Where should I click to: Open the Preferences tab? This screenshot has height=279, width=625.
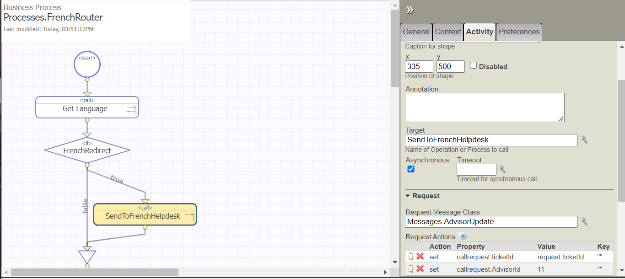pos(519,32)
